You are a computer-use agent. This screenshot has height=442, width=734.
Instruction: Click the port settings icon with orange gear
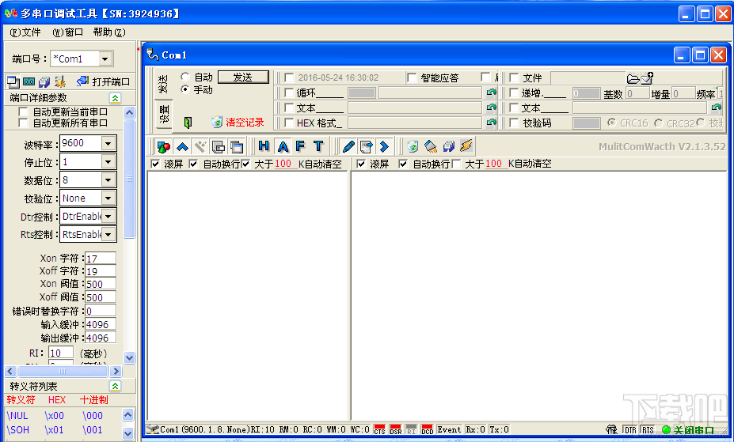point(60,81)
